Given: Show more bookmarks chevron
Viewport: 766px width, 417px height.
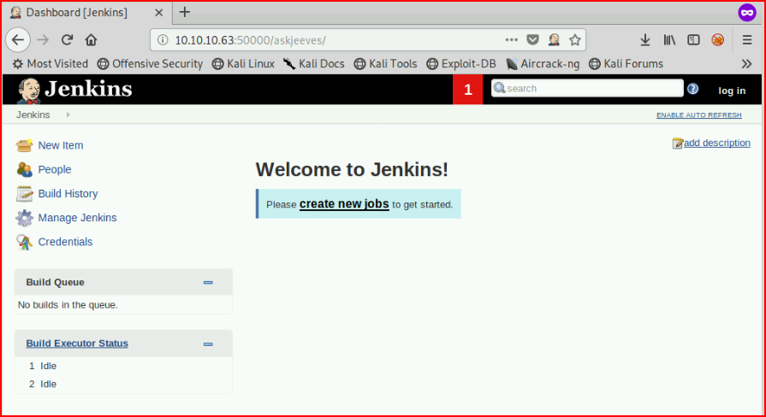Looking at the screenshot, I should [x=746, y=64].
